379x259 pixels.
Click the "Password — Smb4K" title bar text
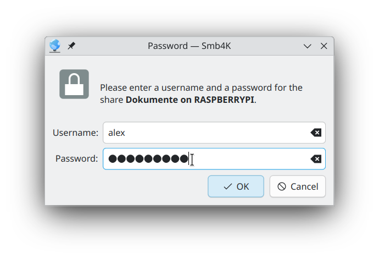tap(189, 46)
